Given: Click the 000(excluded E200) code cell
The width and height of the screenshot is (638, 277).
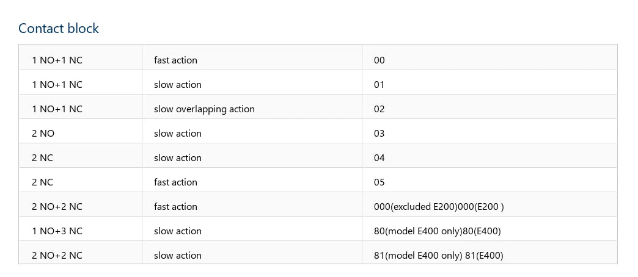Looking at the screenshot, I should (490, 204).
